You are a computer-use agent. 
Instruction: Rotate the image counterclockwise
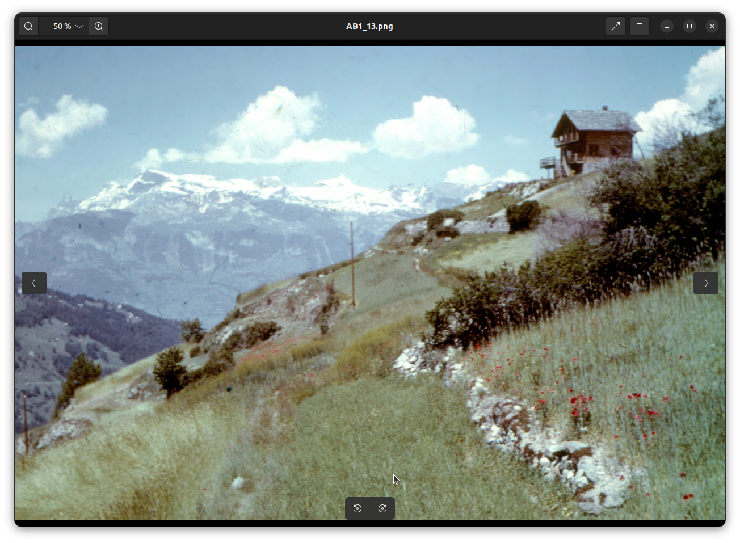click(358, 508)
